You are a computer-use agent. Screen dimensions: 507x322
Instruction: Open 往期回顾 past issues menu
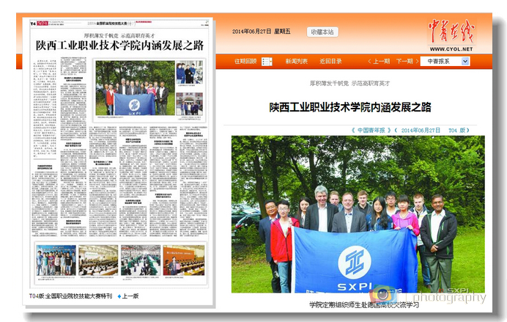pos(245,62)
